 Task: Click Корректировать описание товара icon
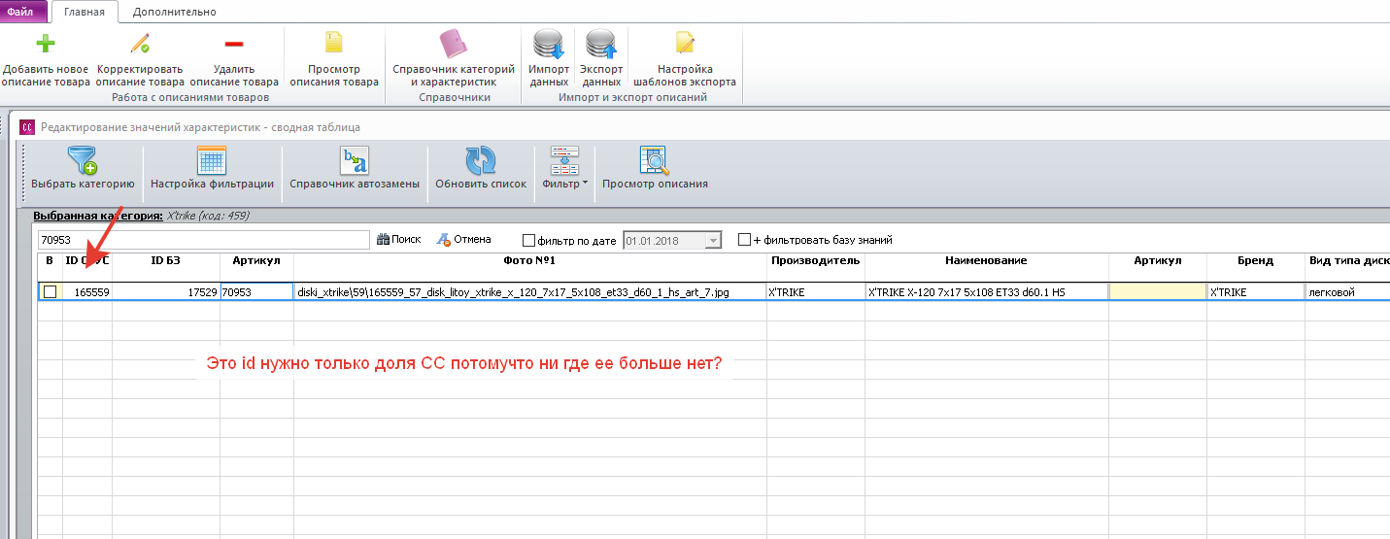(x=140, y=45)
